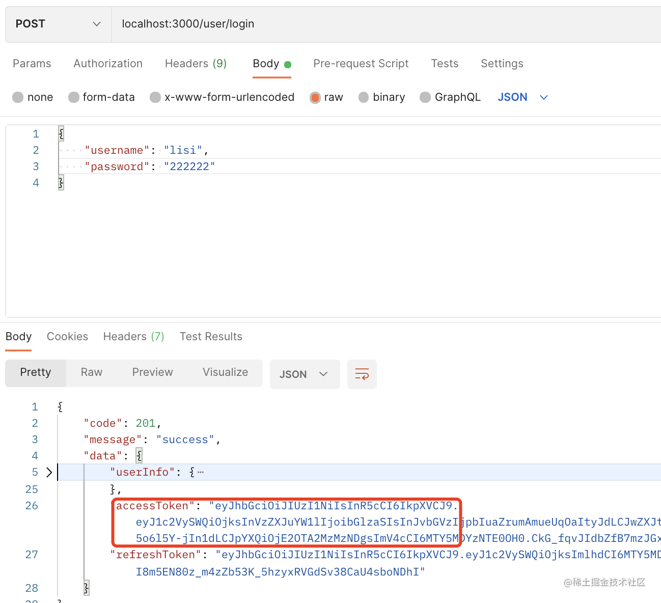The image size is (661, 603).
Task: Show the Raw response view
Action: tap(92, 372)
